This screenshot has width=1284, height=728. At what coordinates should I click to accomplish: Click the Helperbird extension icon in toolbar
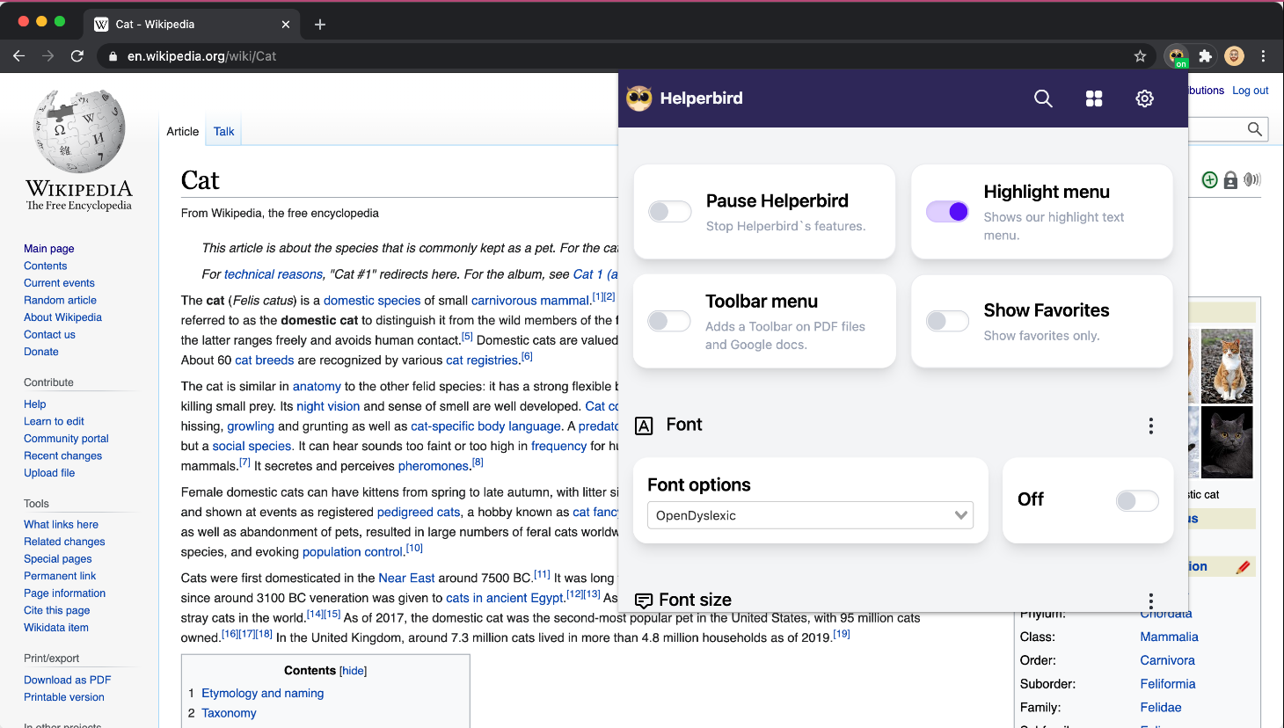(x=1177, y=56)
